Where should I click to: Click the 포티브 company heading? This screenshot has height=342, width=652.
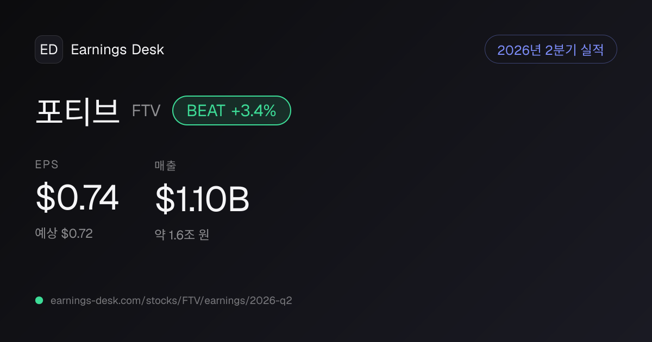point(77,111)
